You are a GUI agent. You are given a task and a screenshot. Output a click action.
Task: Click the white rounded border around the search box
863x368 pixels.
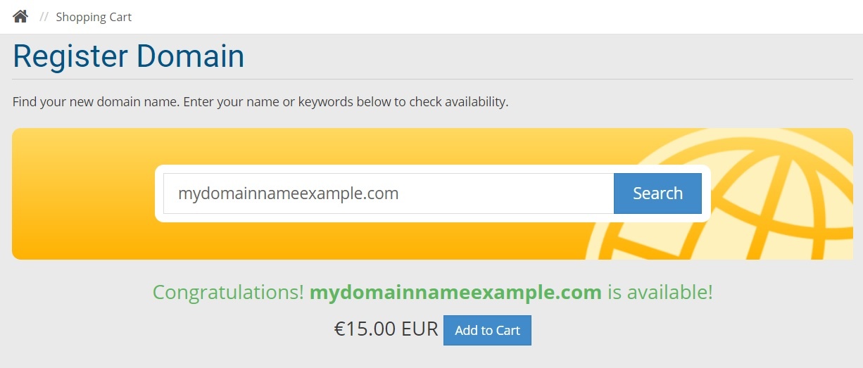[x=433, y=169]
